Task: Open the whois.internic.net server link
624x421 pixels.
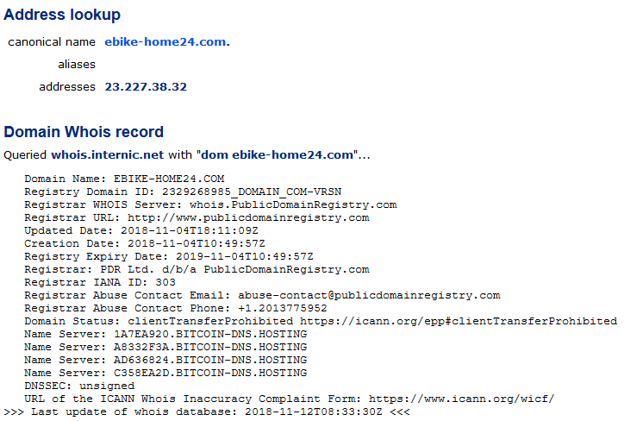Action: 108,154
